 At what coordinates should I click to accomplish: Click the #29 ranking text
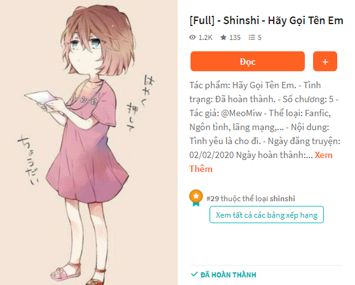pyautogui.click(x=213, y=199)
